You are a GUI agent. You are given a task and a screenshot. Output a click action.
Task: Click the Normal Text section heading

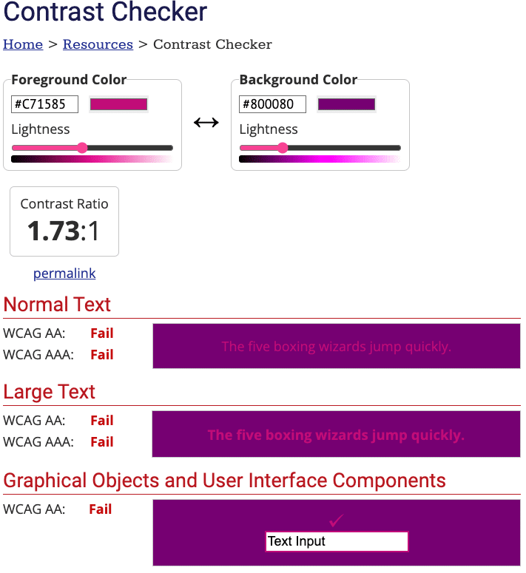tap(57, 305)
